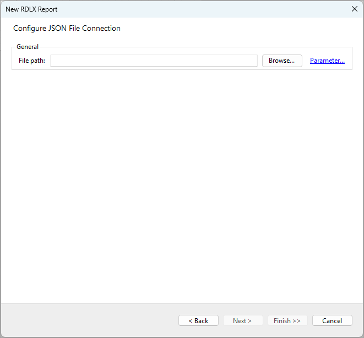Open the Parameter... link
The height and width of the screenshot is (338, 364).
click(x=327, y=61)
